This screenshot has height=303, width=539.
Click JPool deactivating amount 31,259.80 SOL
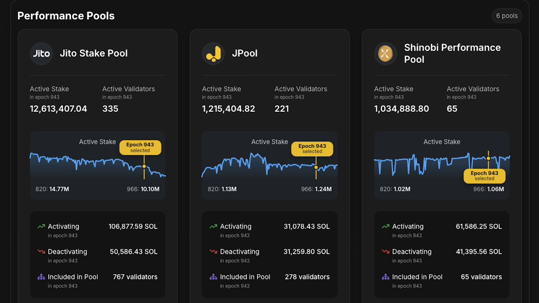pyautogui.click(x=307, y=251)
